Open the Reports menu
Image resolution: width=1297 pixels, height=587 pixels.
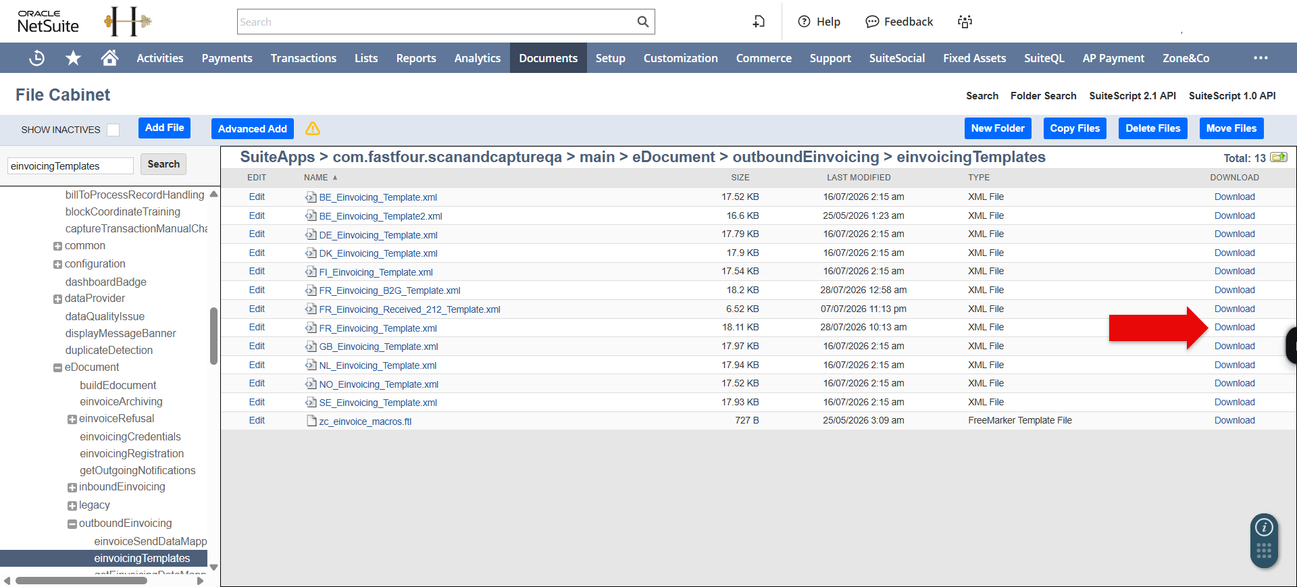point(416,58)
